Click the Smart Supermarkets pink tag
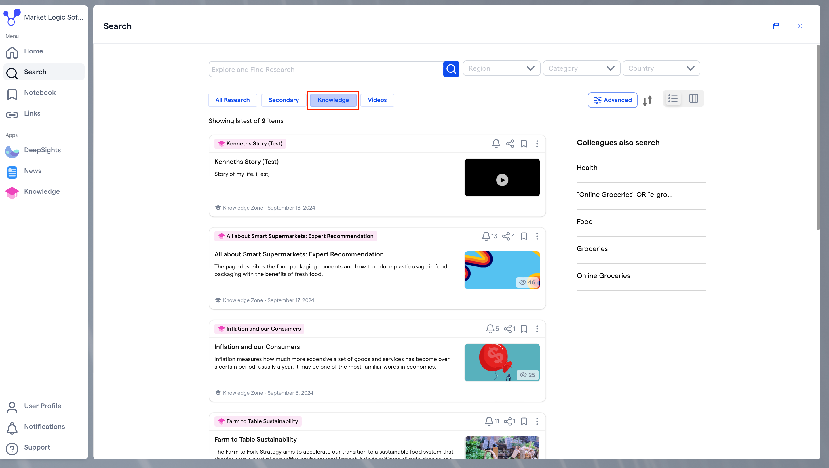The width and height of the screenshot is (829, 468). pyautogui.click(x=296, y=236)
